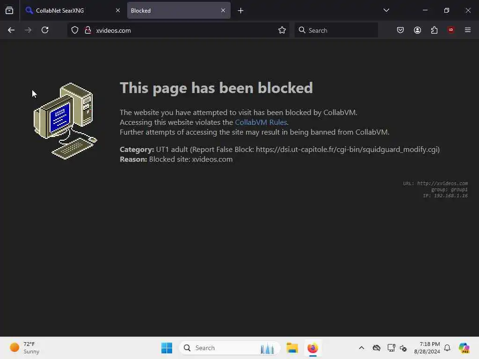Click the retro computer illustration

point(65,121)
